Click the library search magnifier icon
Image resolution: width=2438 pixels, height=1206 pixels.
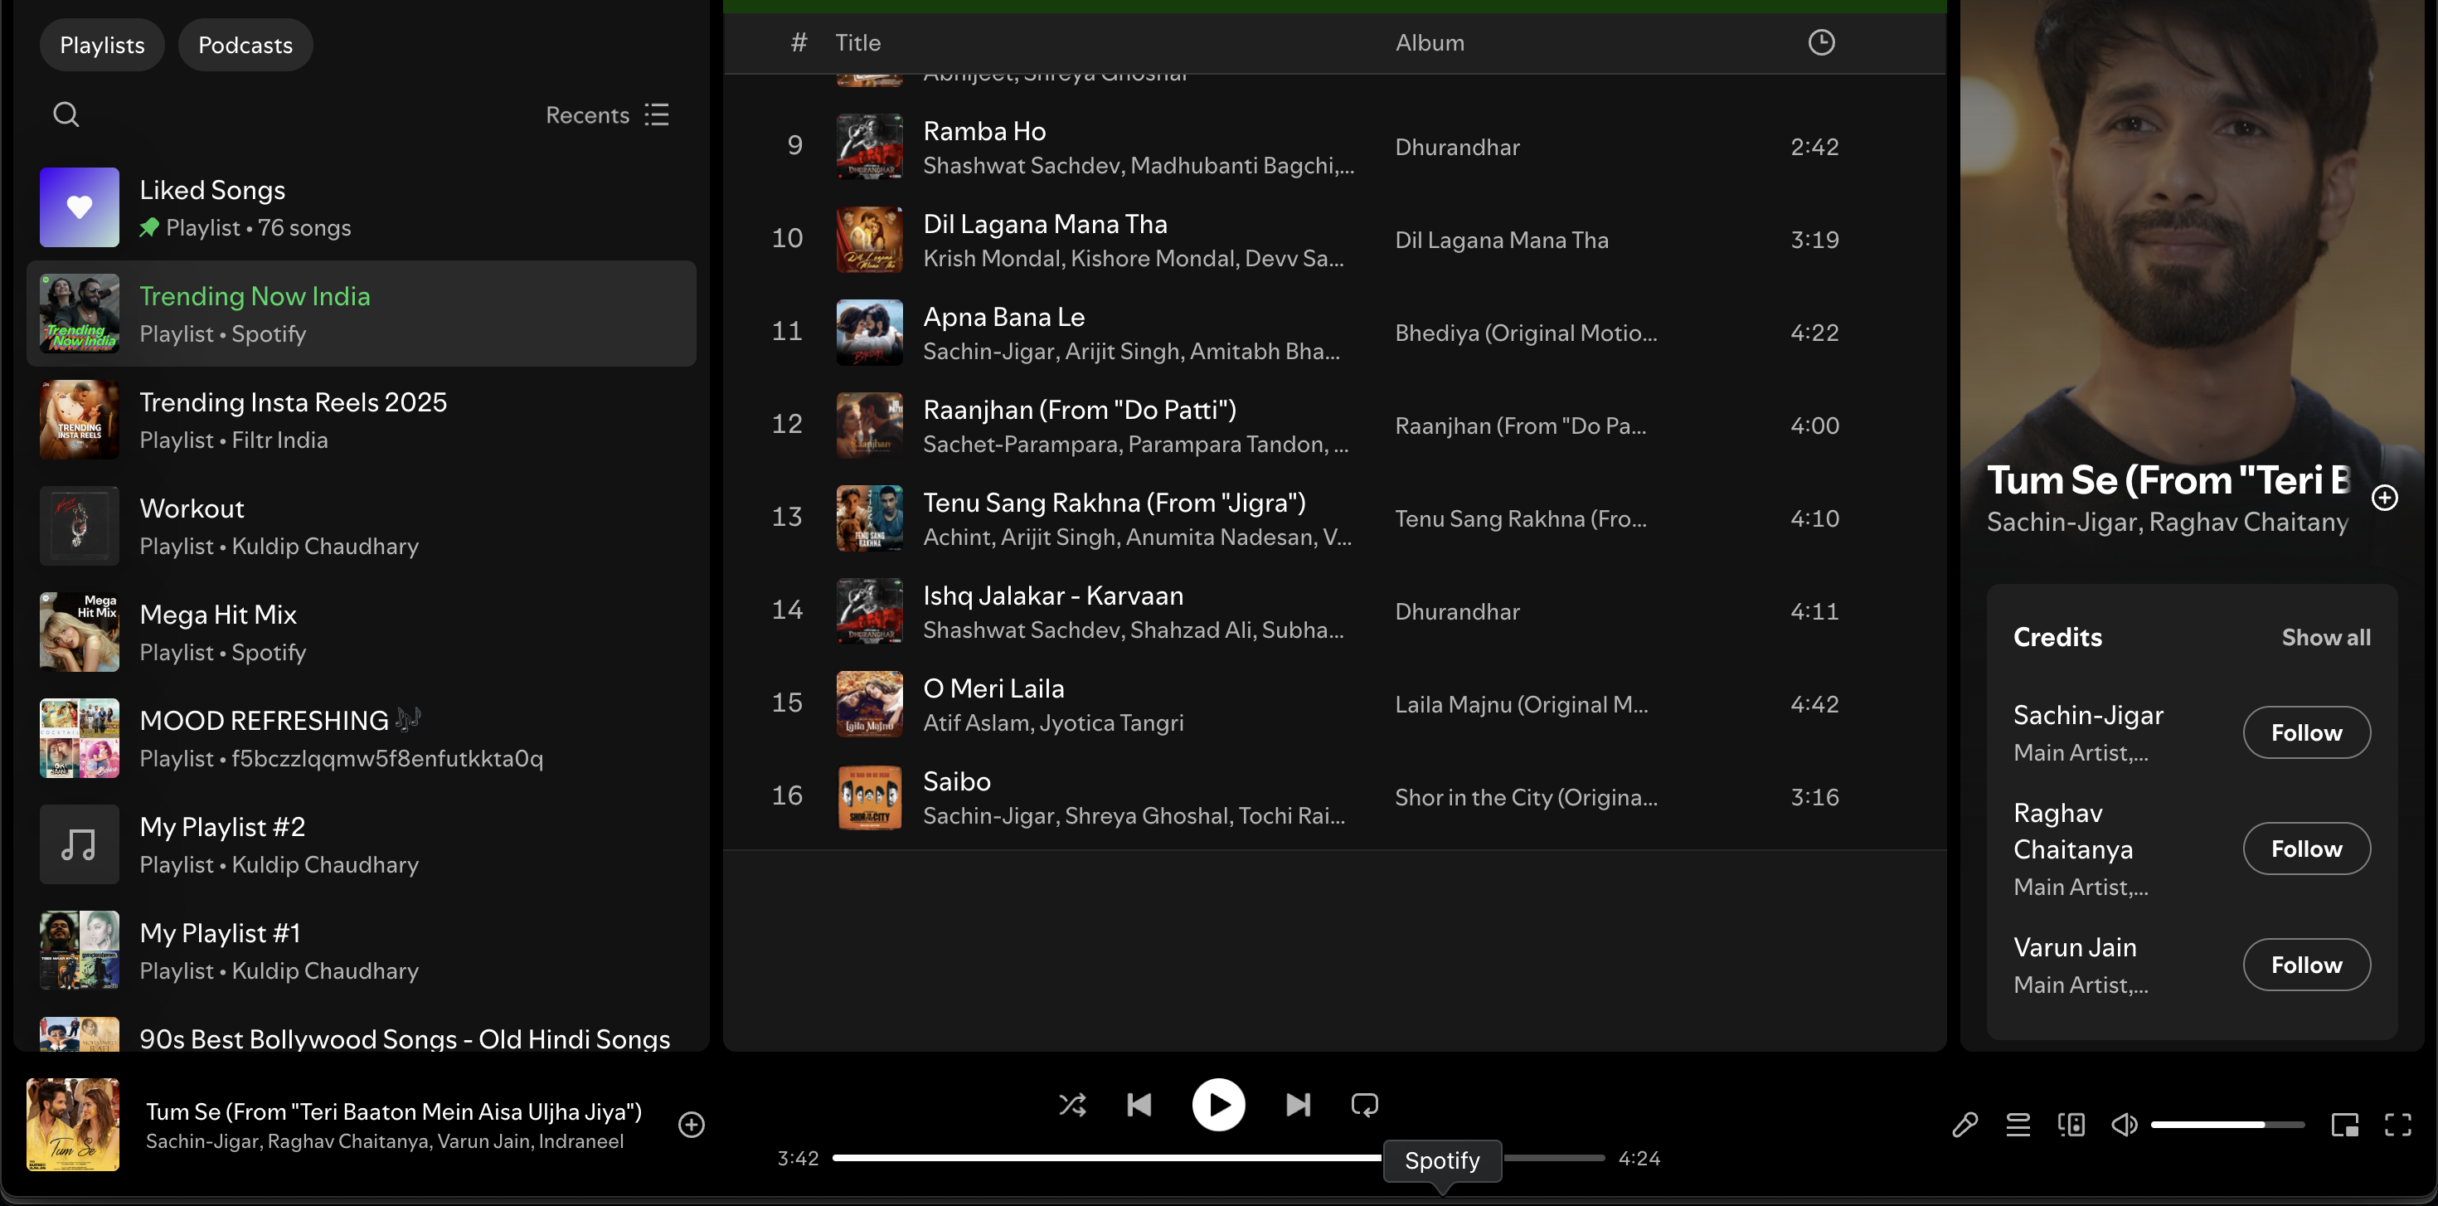click(66, 114)
